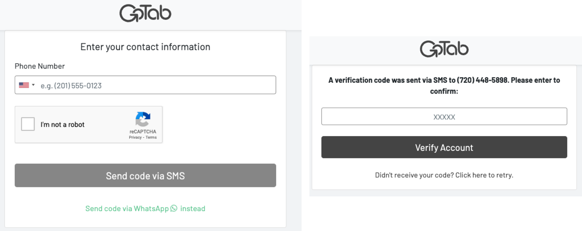Click the I'm not a robot label text
Viewport: 582px width, 231px height.
(62, 125)
